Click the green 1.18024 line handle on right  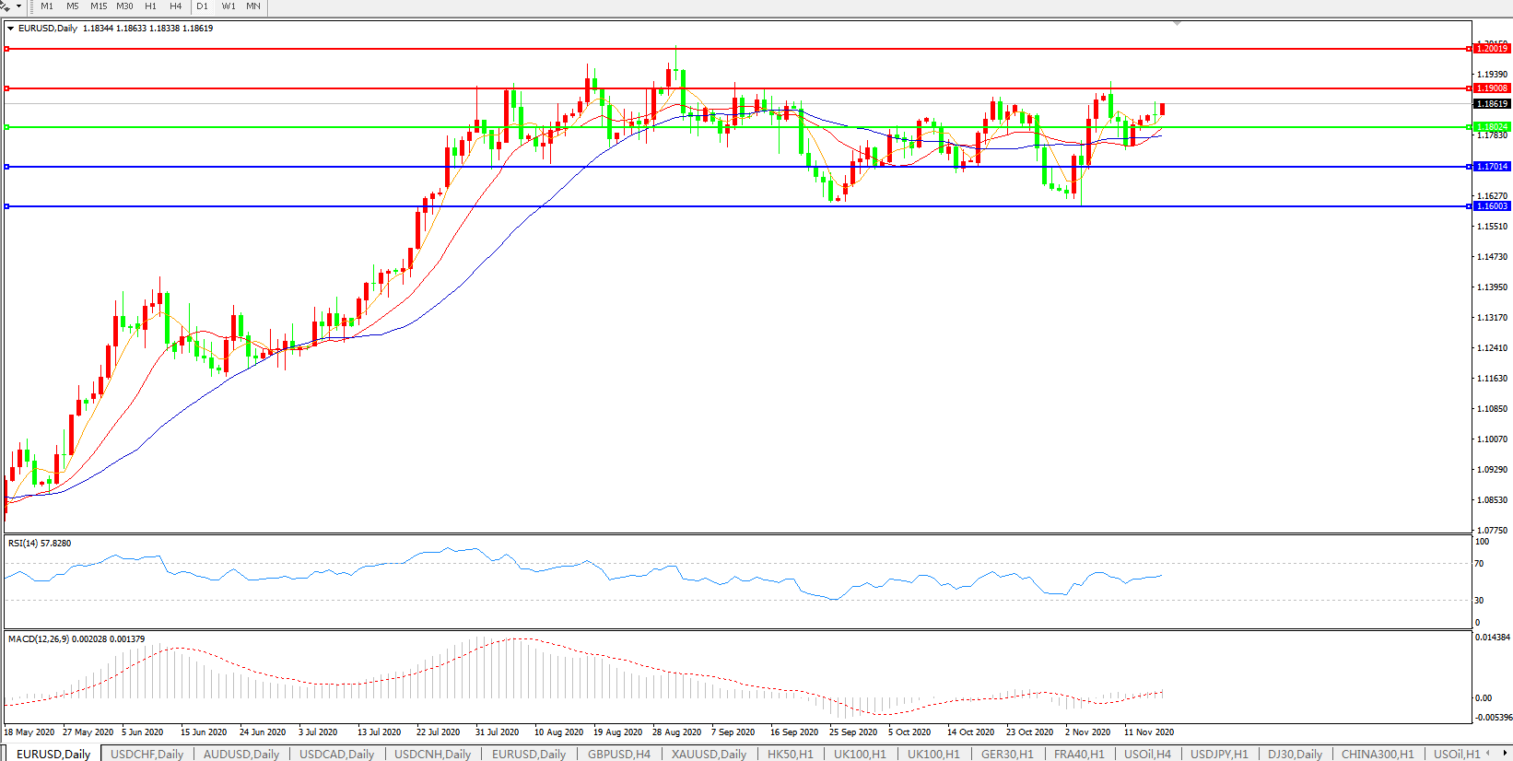[x=1469, y=127]
